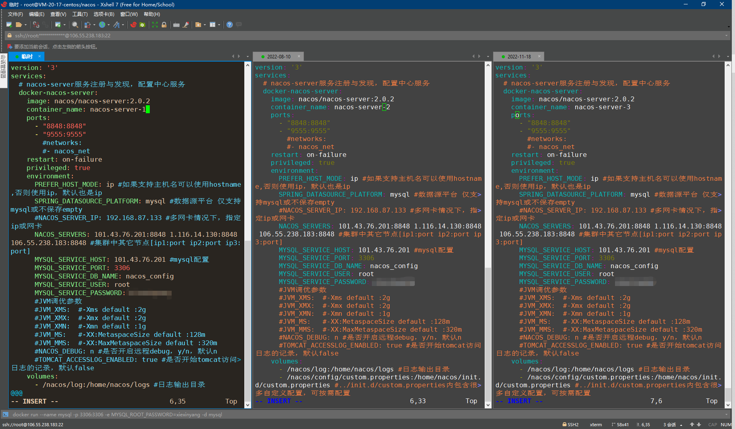Click the Open Session folder icon

19,25
